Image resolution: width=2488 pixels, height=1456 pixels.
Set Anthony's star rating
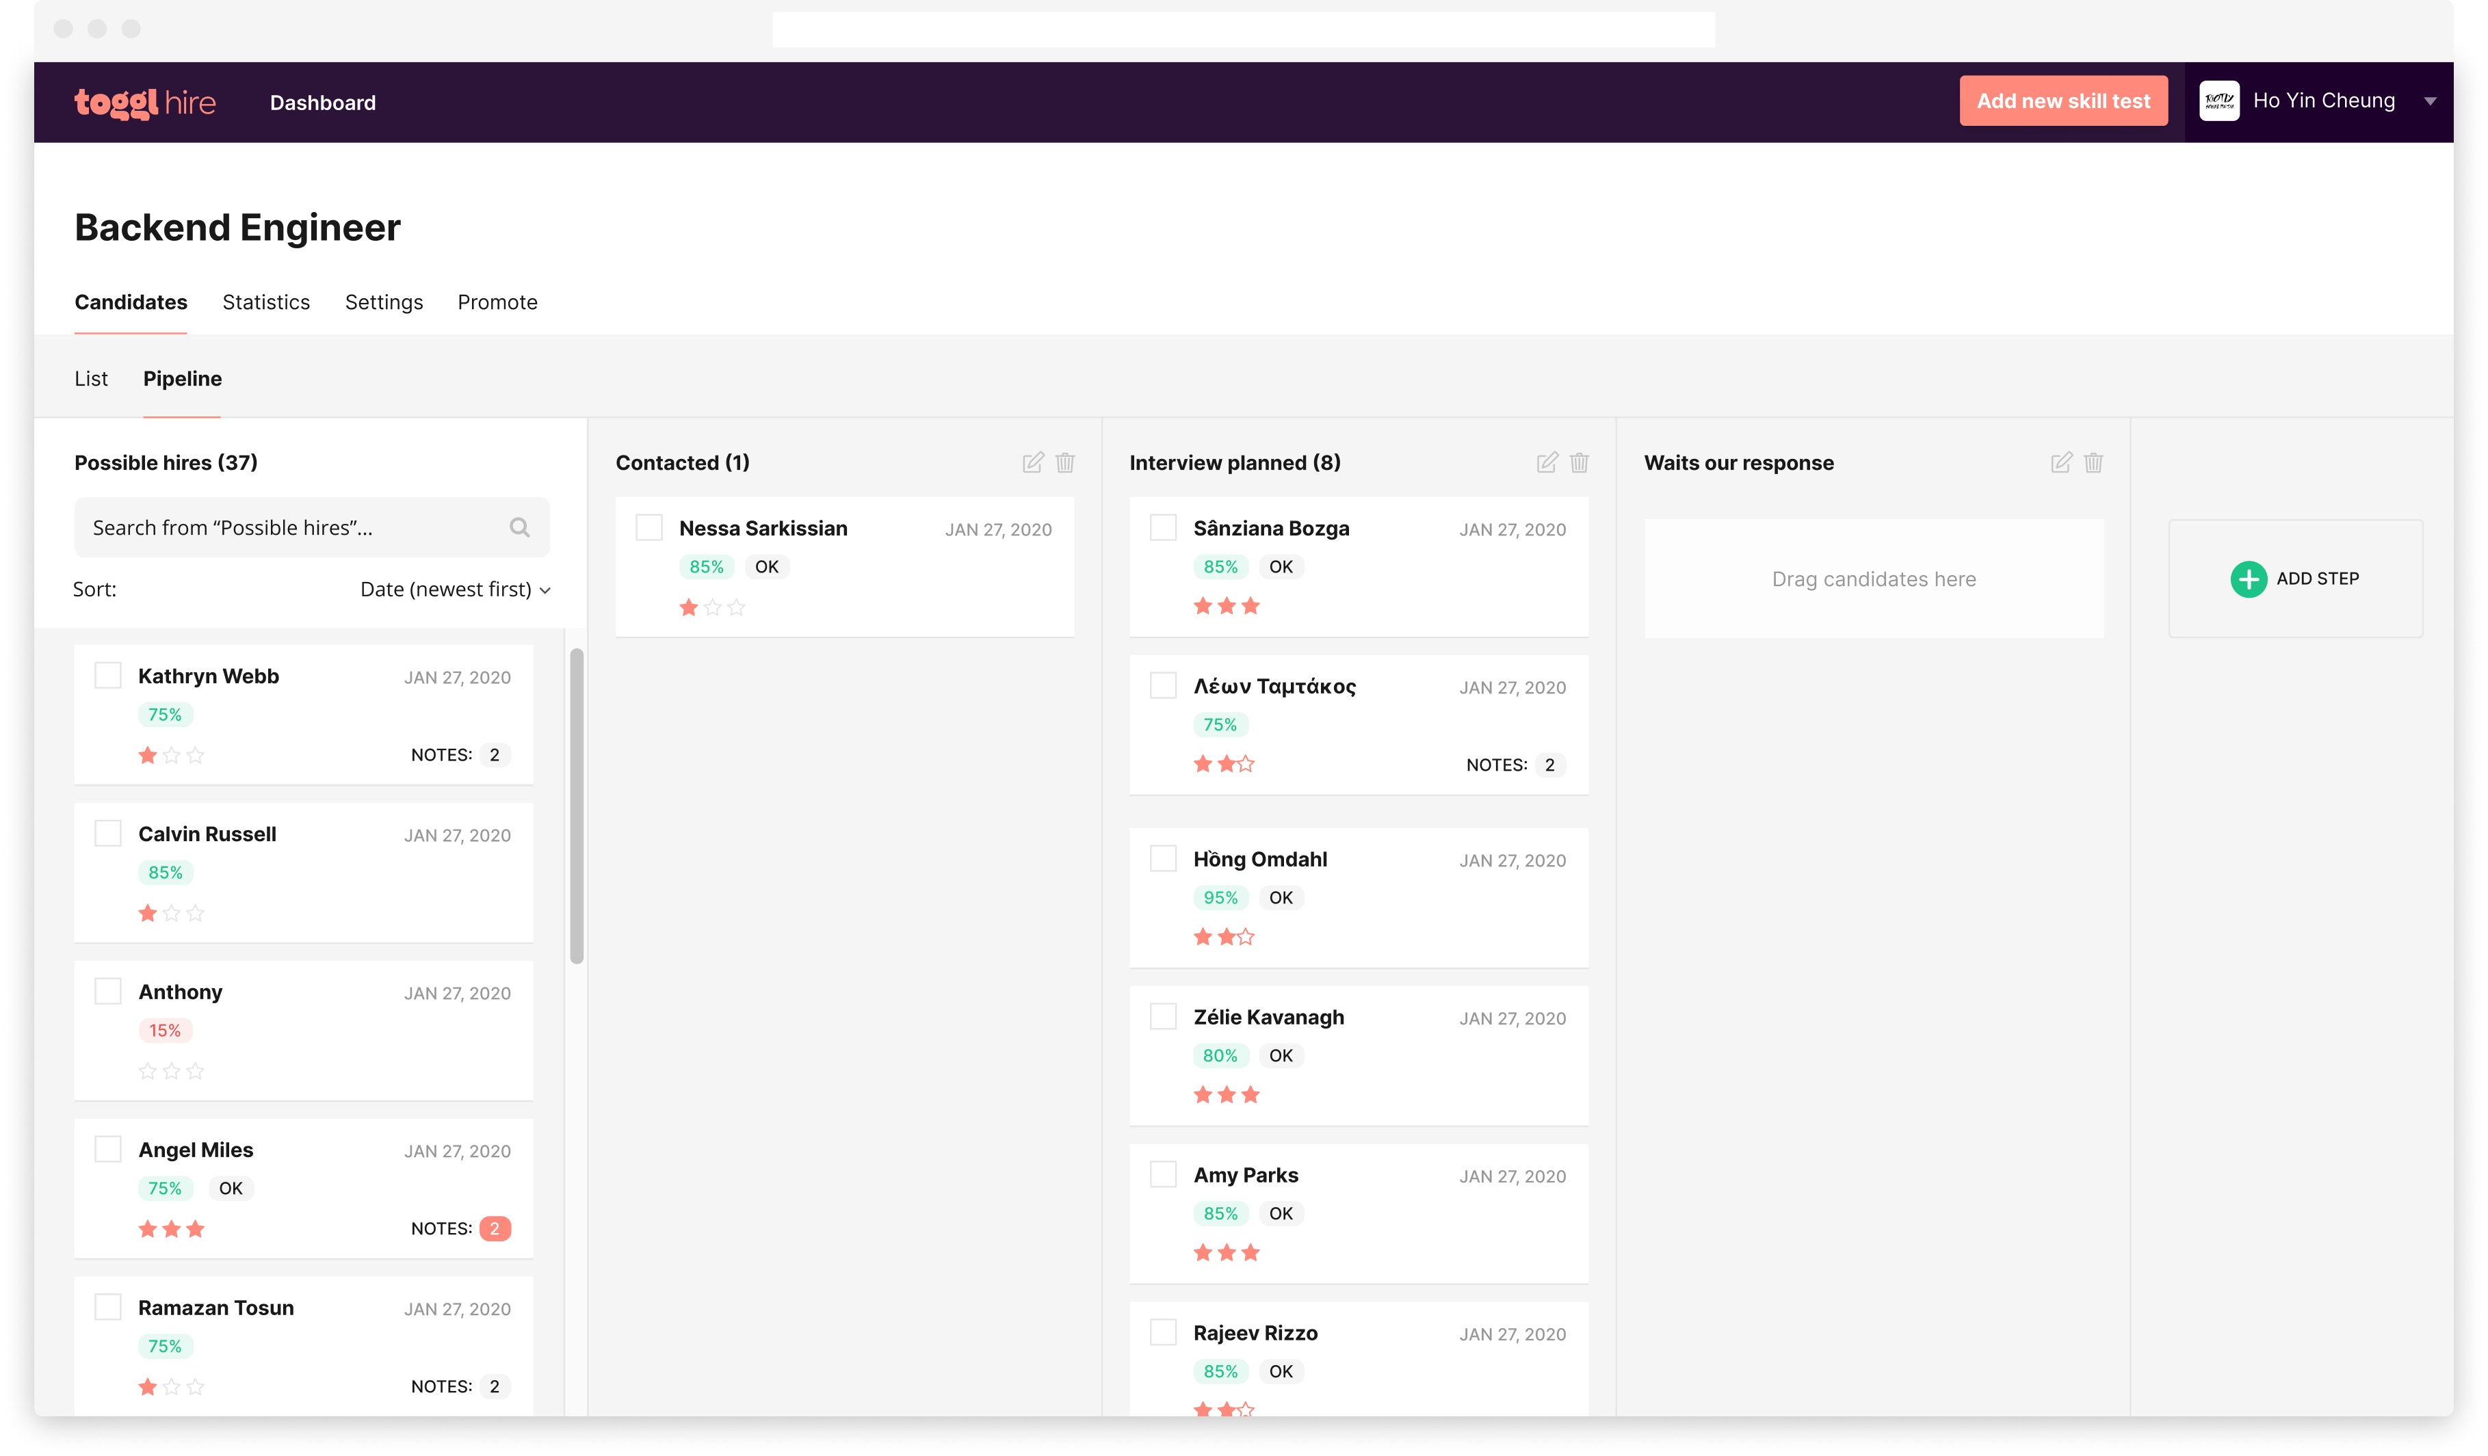pos(172,1071)
